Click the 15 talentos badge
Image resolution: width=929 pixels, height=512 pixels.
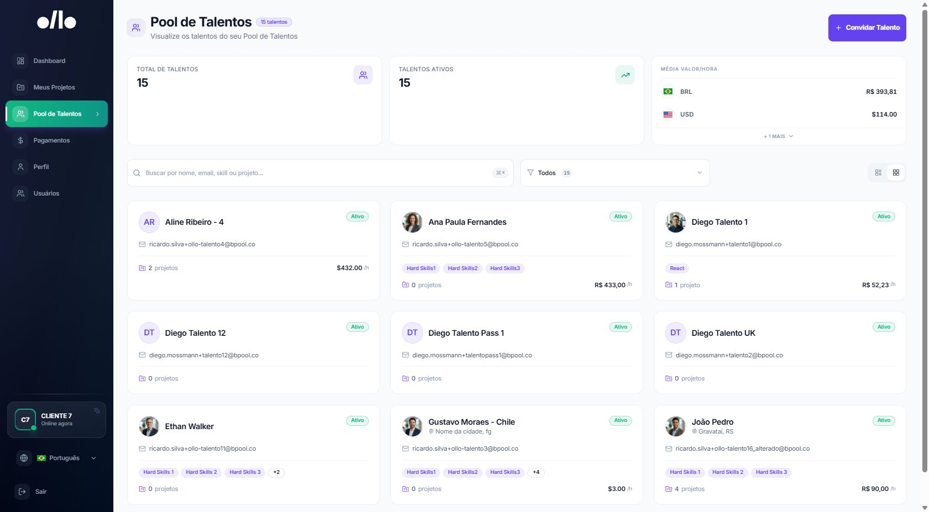click(x=274, y=22)
